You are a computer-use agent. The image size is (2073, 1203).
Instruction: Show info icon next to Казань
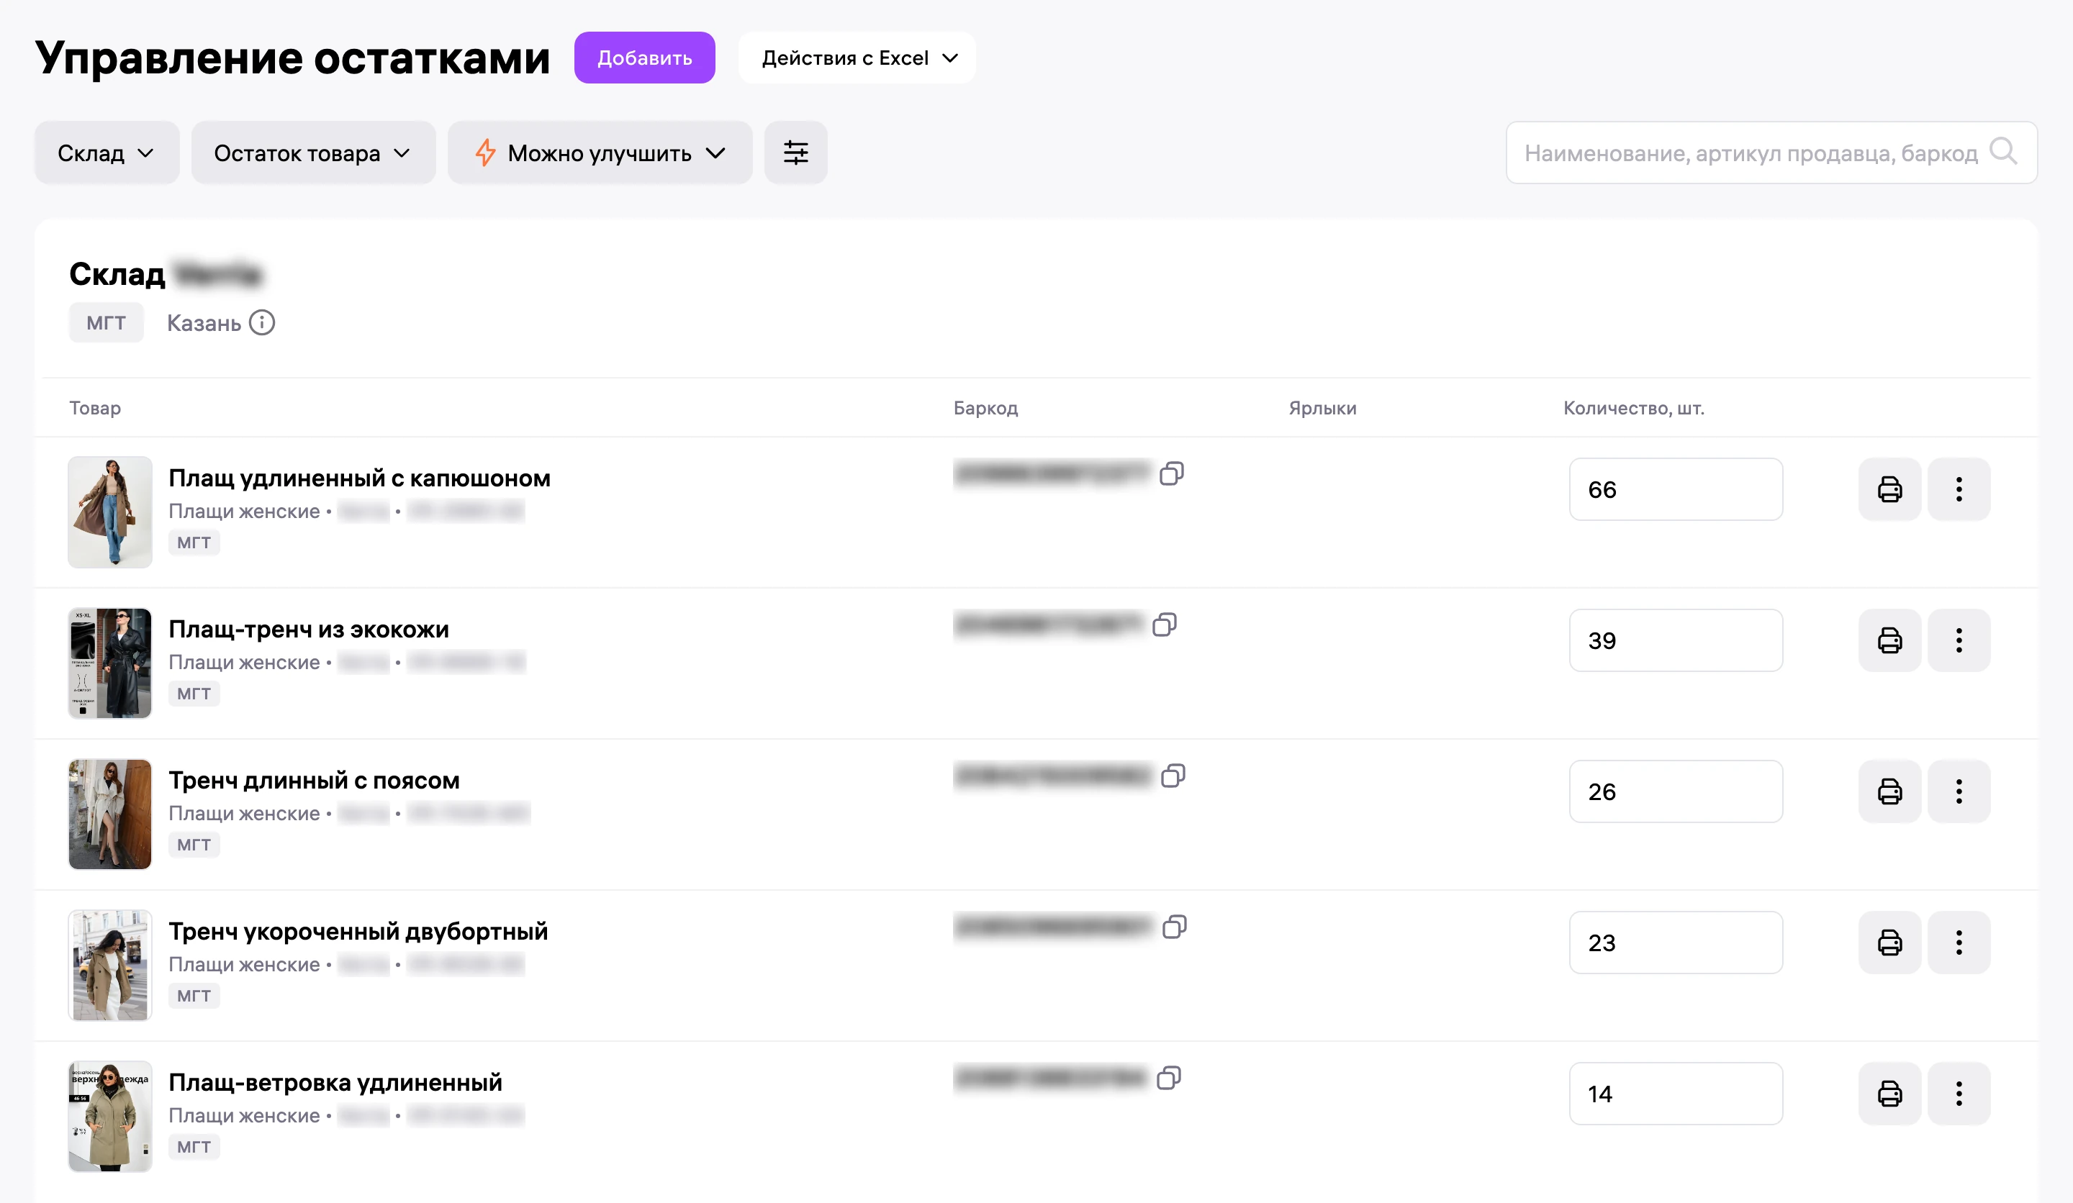coord(261,322)
